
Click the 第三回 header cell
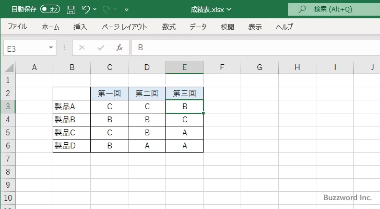pyautogui.click(x=184, y=94)
